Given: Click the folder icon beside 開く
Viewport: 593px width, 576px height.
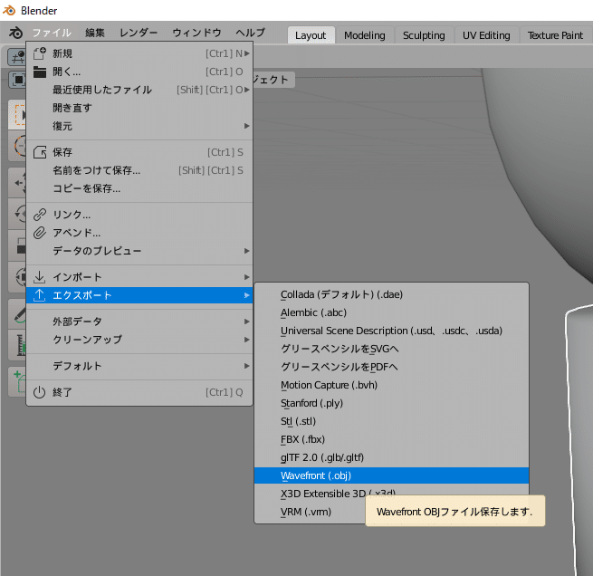Looking at the screenshot, I should (40, 72).
